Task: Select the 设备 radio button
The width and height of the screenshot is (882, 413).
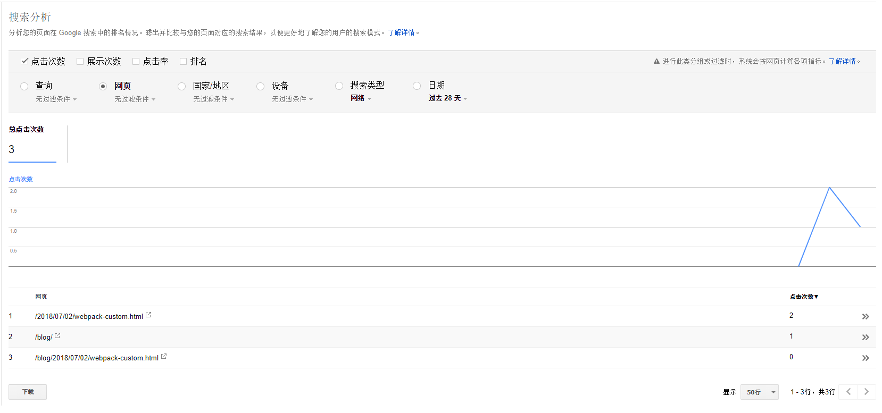Action: (260, 86)
